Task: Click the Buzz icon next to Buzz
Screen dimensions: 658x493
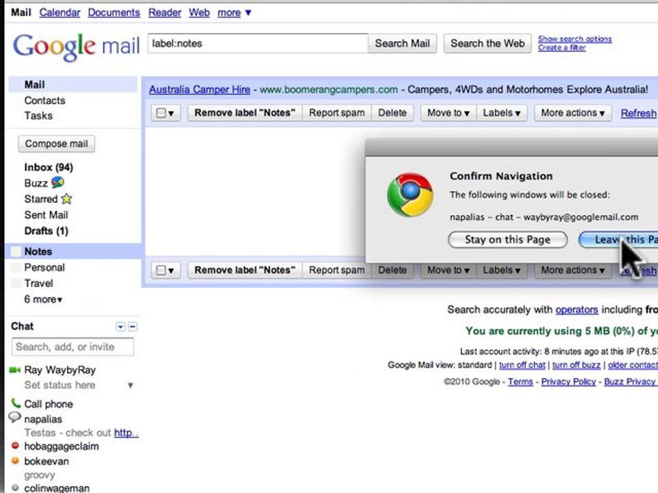Action: coord(58,182)
